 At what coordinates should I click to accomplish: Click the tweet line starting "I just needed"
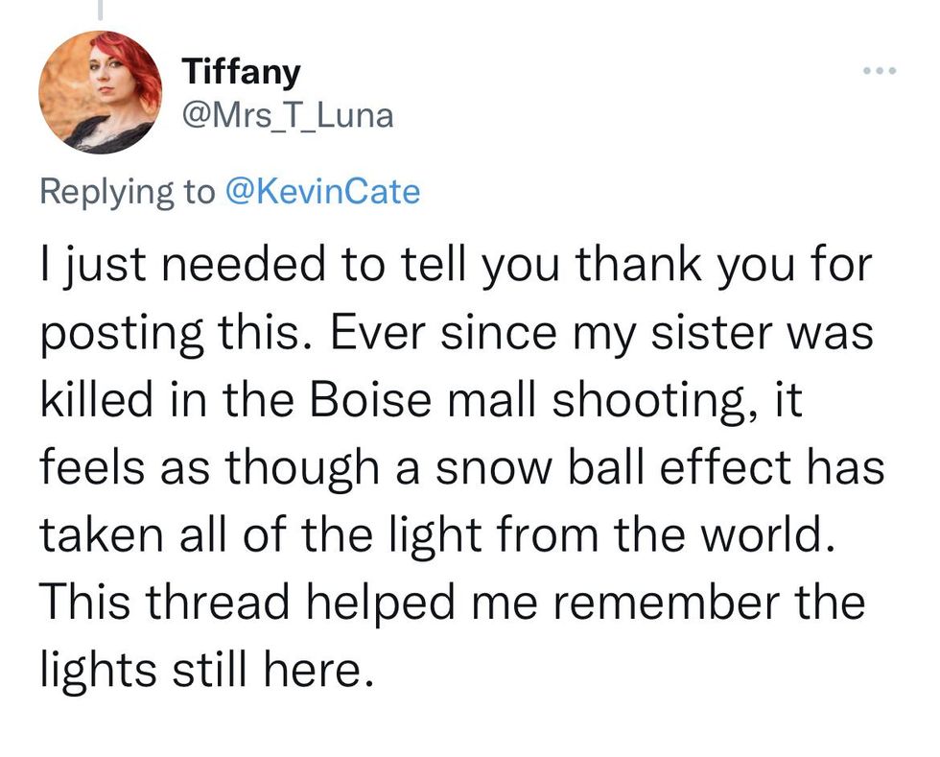pos(456,264)
